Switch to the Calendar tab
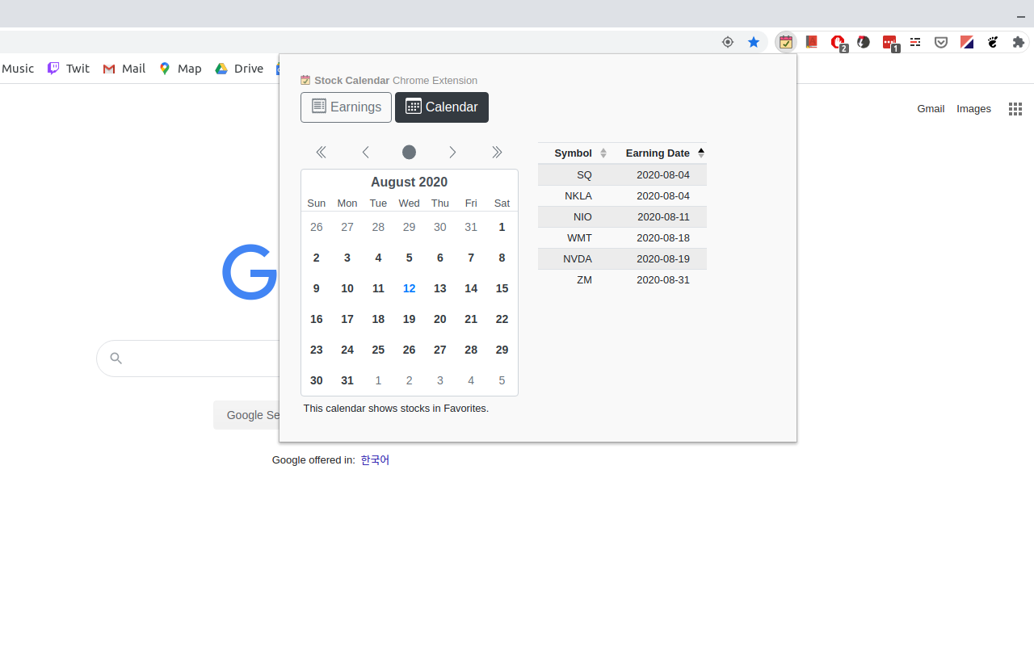This screenshot has width=1034, height=646. [x=442, y=107]
